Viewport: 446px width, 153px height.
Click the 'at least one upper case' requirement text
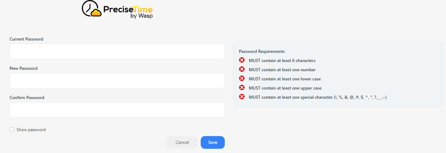pyautogui.click(x=285, y=88)
